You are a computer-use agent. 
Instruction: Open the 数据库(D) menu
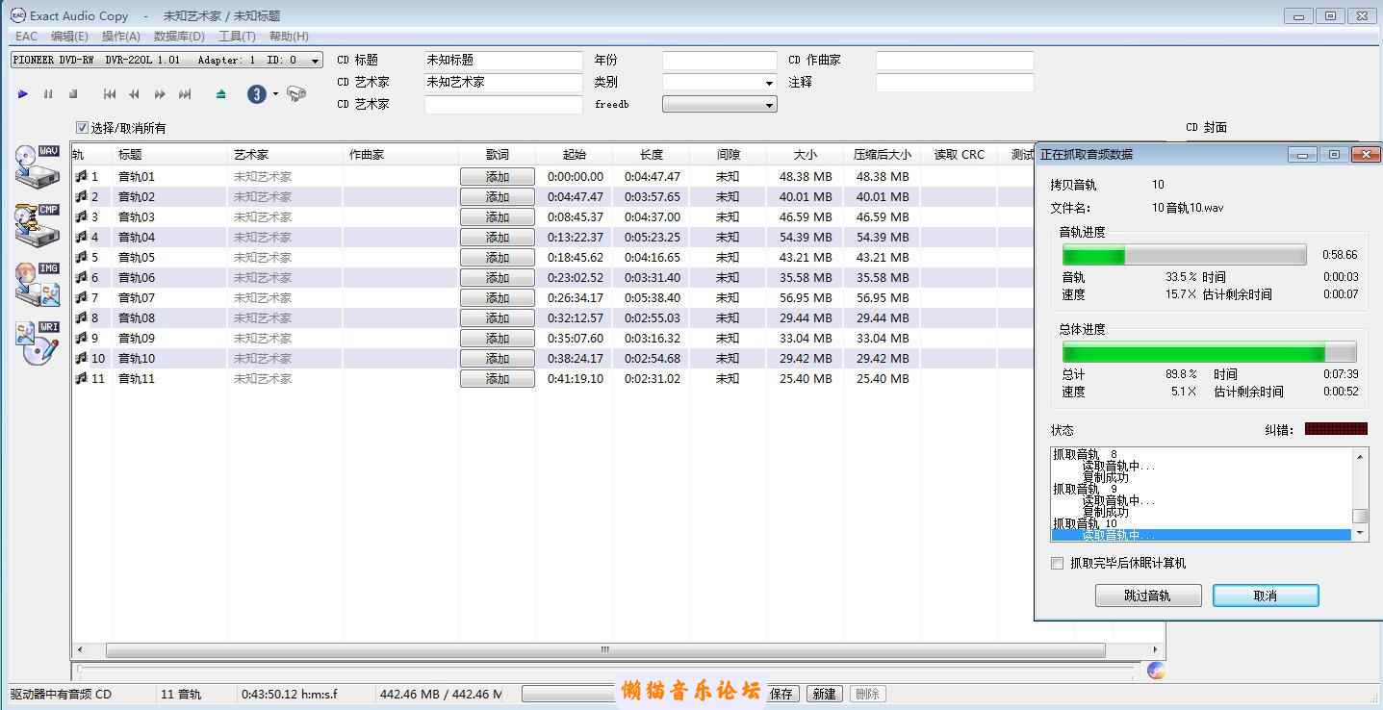point(179,37)
